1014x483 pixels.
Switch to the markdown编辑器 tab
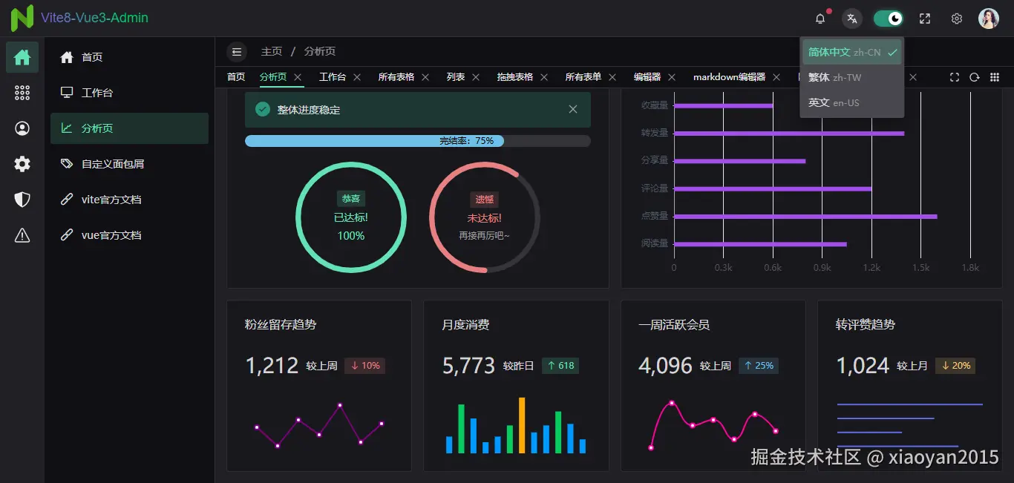(x=729, y=77)
